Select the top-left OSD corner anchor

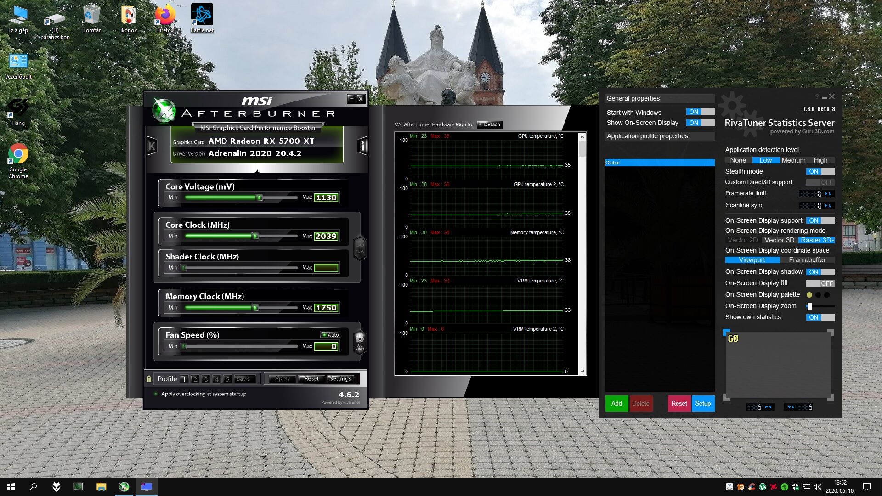coord(727,332)
